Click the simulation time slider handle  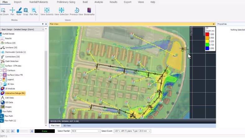pyautogui.click(x=18, y=131)
